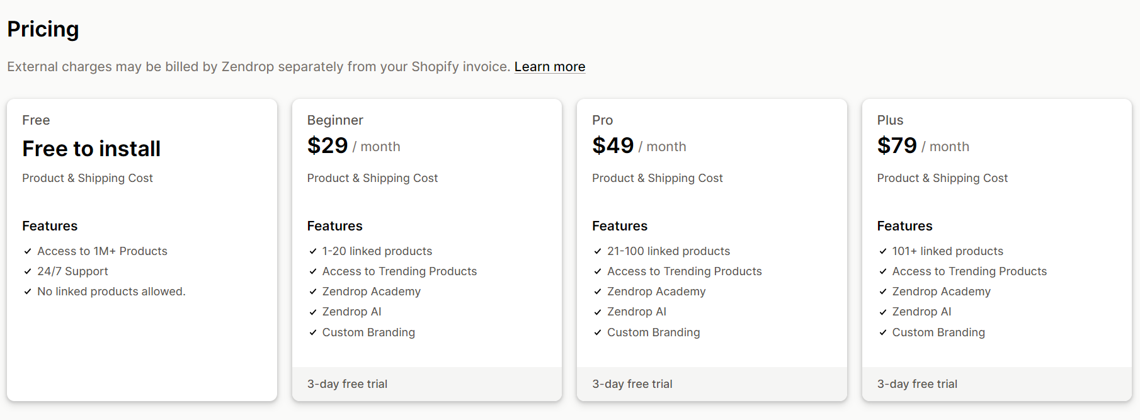1140x420 pixels.
Task: Select the Free plan card
Action: [x=142, y=250]
